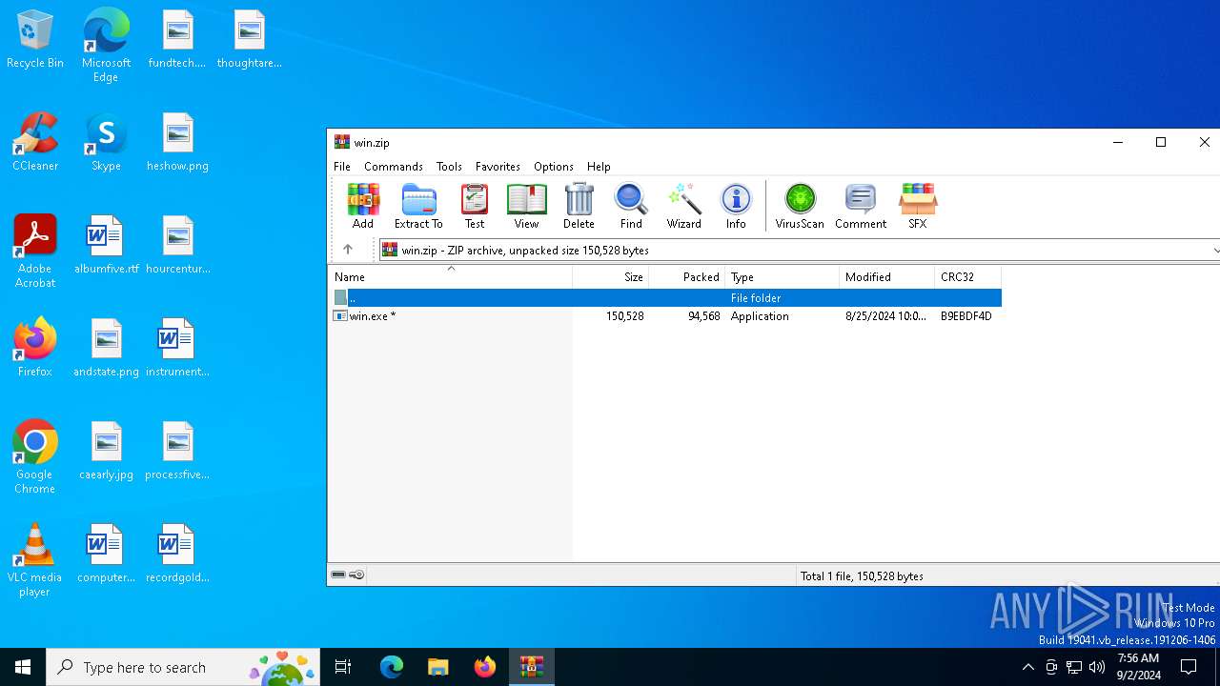Open the volume control tray icon

click(x=1097, y=667)
